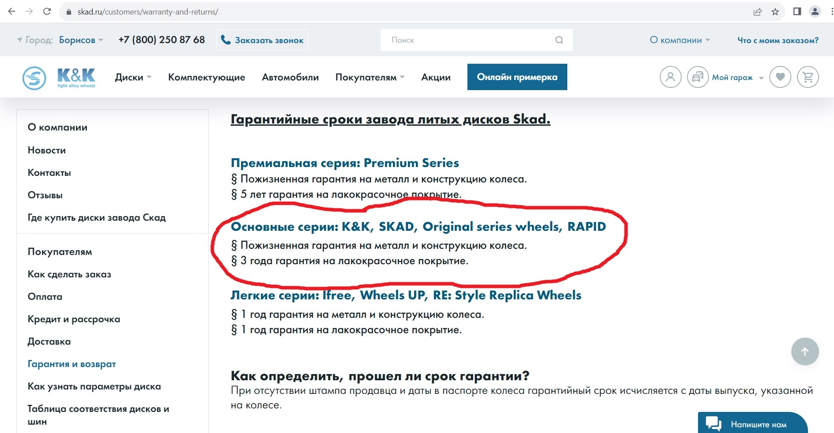Open О компании in the sidebar
The image size is (834, 433).
point(58,127)
